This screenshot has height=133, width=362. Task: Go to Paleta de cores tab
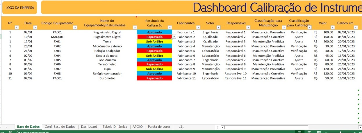(x=159, y=127)
